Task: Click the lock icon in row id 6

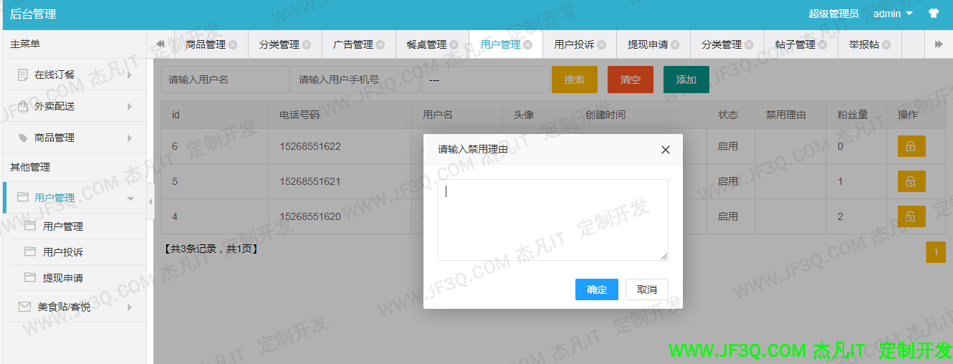Action: [x=911, y=146]
